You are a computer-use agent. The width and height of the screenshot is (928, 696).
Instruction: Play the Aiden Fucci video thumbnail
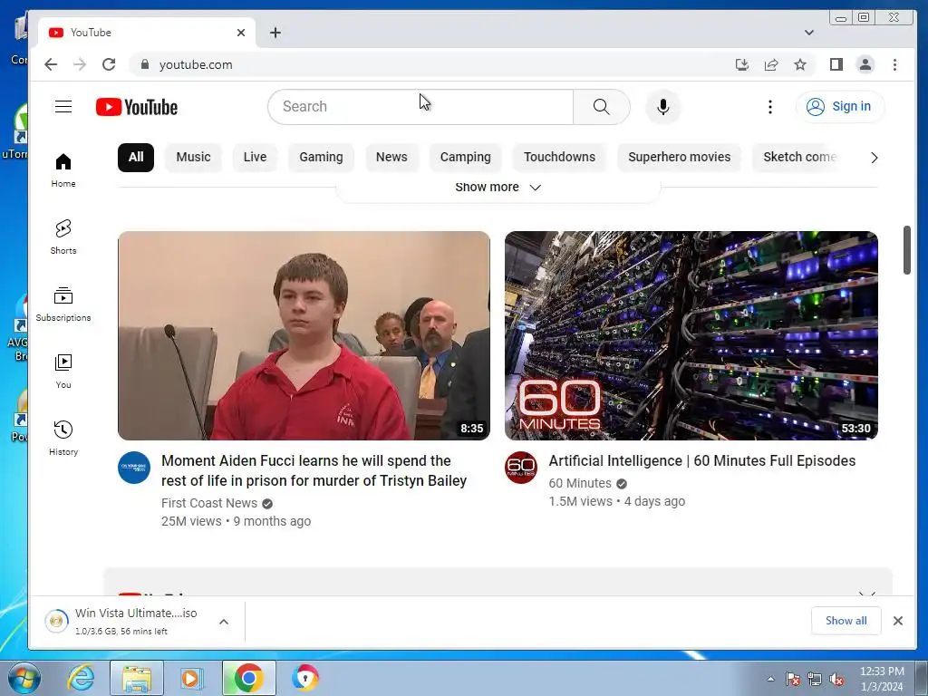(304, 335)
